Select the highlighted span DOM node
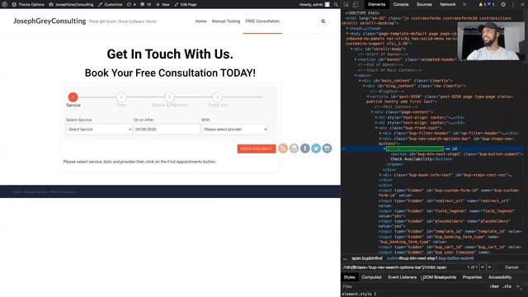The width and height of the screenshot is (528, 297). pos(414,148)
